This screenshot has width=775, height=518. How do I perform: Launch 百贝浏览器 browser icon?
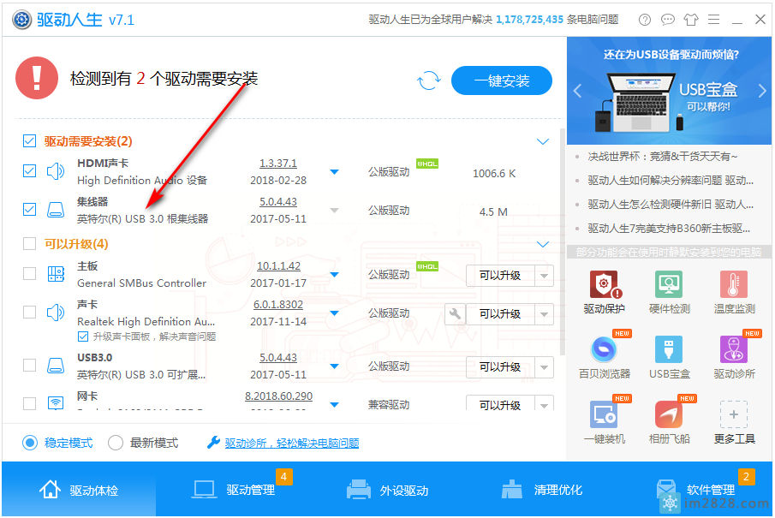coord(604,350)
